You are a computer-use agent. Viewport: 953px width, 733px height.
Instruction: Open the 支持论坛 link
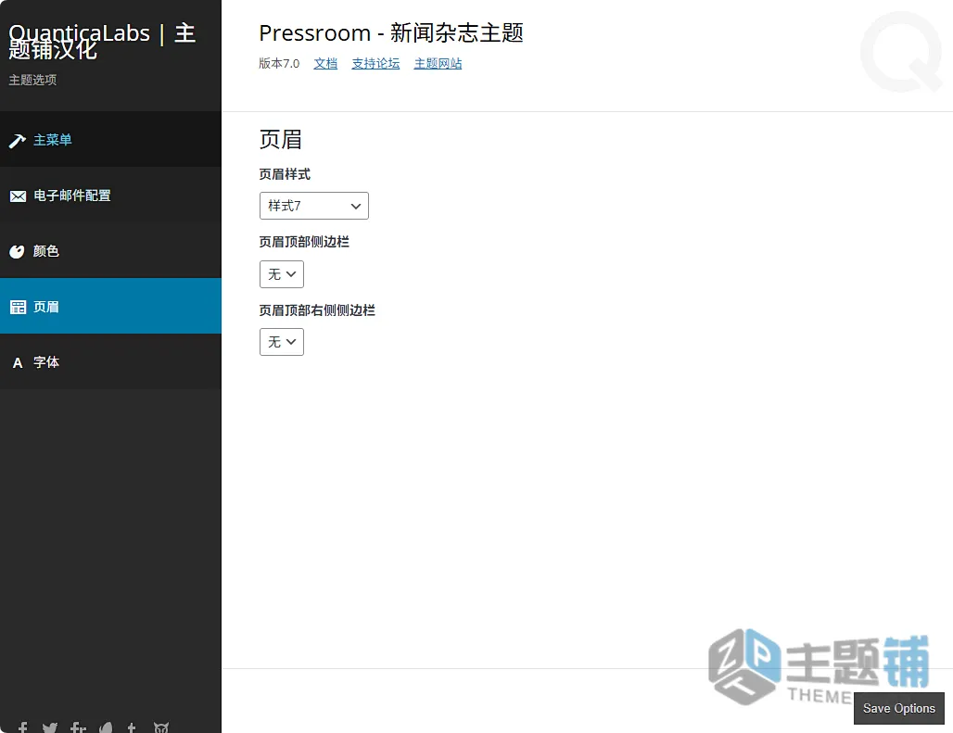click(x=375, y=63)
